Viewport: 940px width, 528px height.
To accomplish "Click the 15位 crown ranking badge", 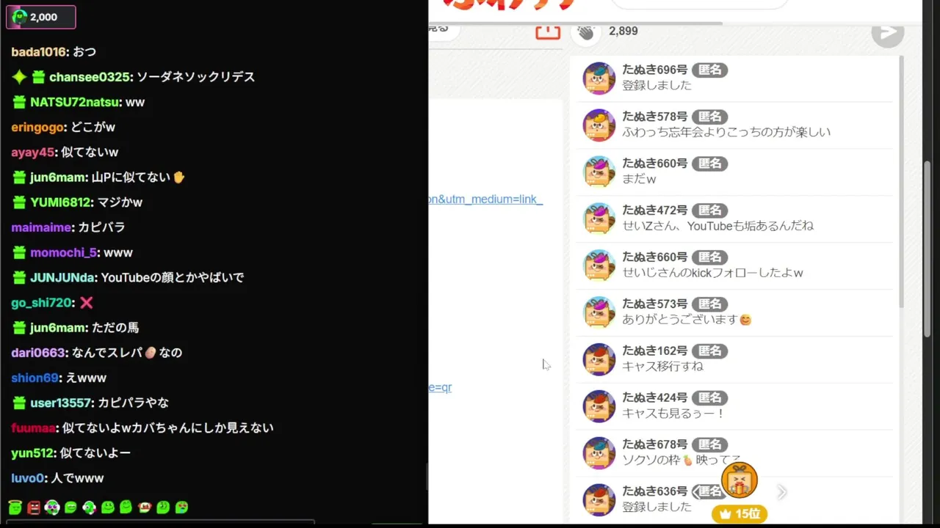I will [740, 514].
